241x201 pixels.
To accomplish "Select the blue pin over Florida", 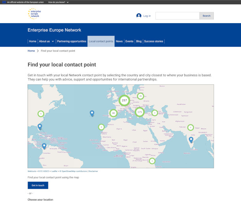I will click(x=40, y=127).
